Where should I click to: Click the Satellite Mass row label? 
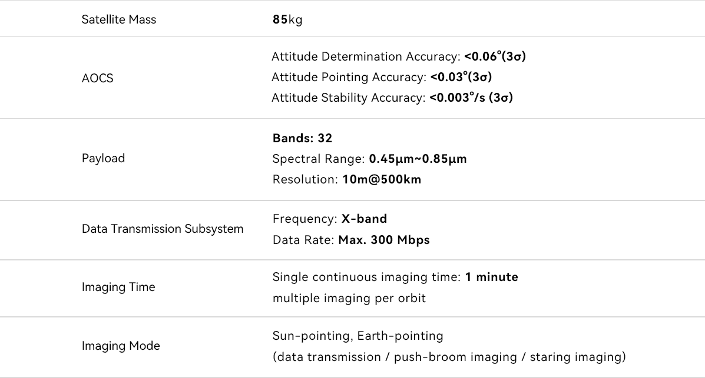118,19
